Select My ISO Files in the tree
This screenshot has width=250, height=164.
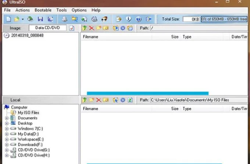(28, 113)
